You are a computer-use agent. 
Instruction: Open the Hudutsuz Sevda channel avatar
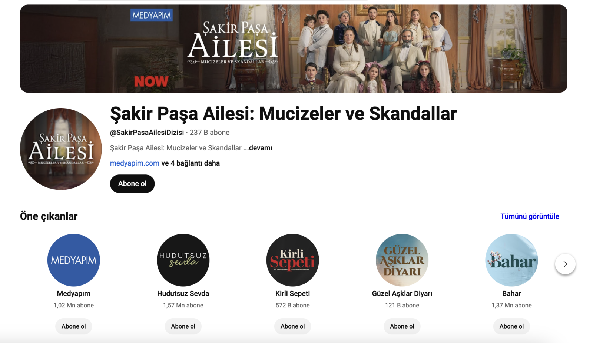click(183, 260)
